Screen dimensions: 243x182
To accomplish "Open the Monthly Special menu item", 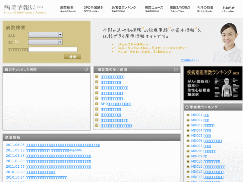I will coord(205,9).
